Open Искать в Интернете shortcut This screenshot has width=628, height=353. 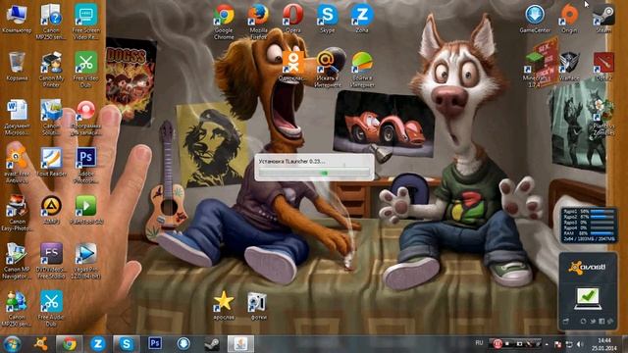click(327, 70)
